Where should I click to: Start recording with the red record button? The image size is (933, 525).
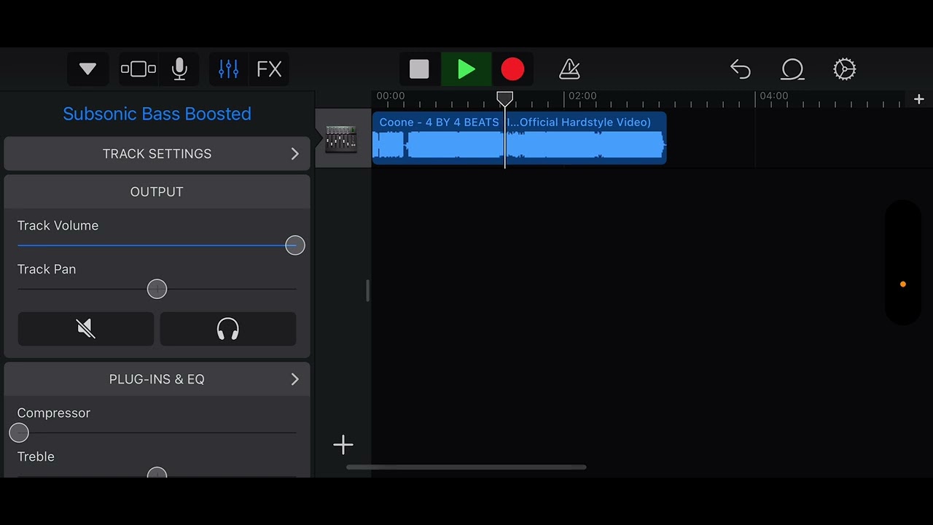(512, 69)
